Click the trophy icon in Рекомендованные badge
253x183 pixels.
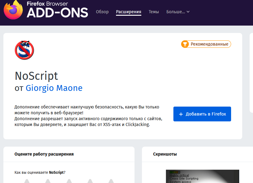(x=185, y=44)
